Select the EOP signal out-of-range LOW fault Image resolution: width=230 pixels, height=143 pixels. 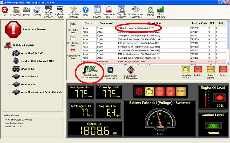coord(153,43)
